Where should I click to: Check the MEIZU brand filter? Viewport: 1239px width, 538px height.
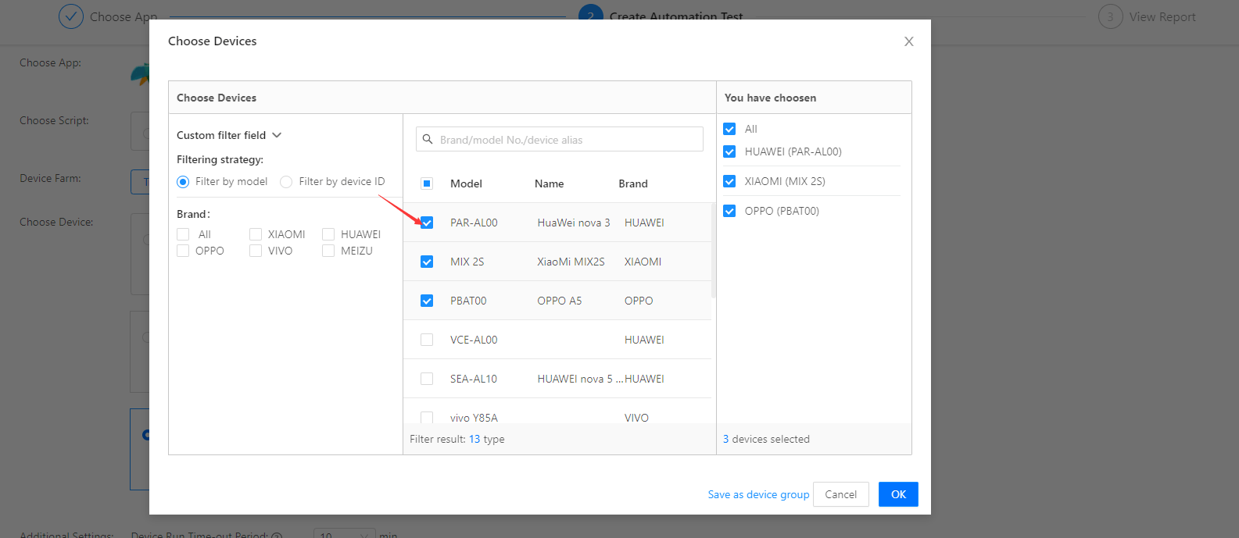328,251
